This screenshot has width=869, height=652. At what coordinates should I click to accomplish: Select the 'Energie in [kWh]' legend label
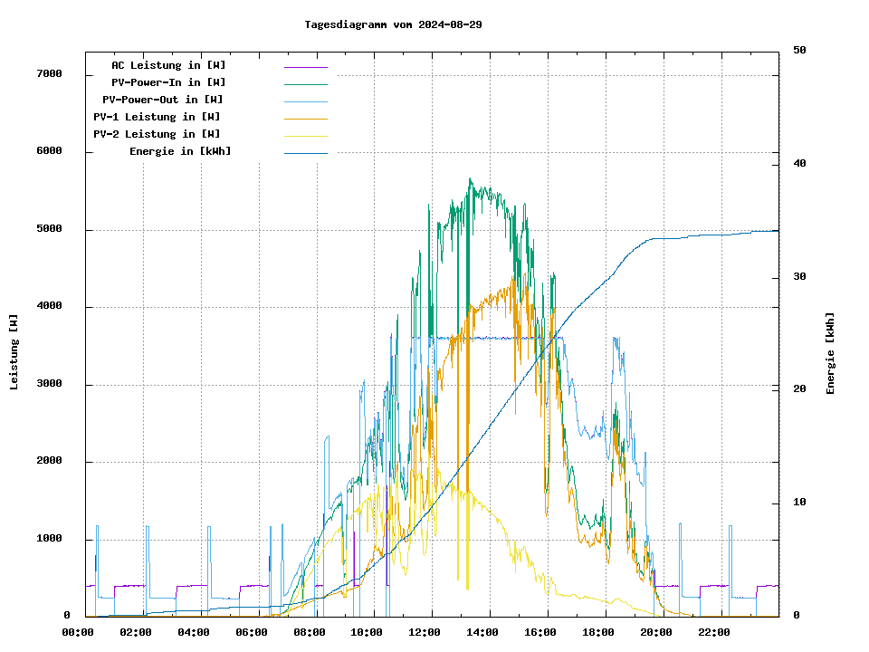pos(180,151)
